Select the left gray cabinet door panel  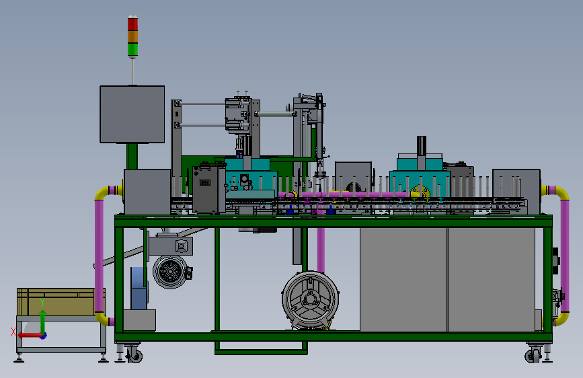pyautogui.click(x=403, y=280)
